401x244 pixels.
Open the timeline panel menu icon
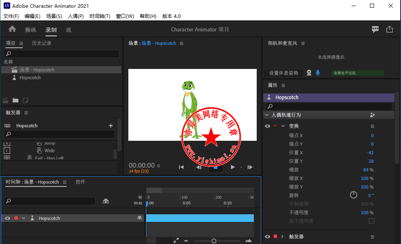tap(65, 182)
